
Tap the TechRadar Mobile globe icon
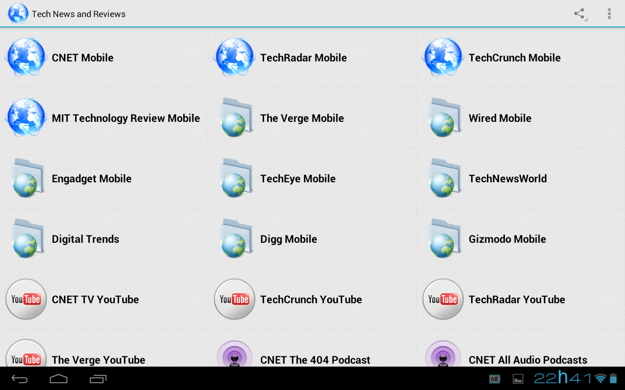pos(234,58)
